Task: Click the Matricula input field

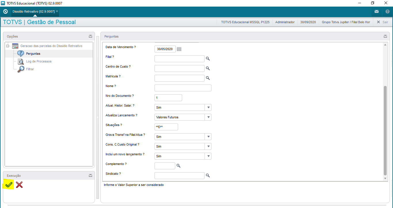Action: tap(180, 78)
